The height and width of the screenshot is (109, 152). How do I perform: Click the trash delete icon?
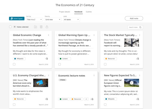[x=41, y=27]
